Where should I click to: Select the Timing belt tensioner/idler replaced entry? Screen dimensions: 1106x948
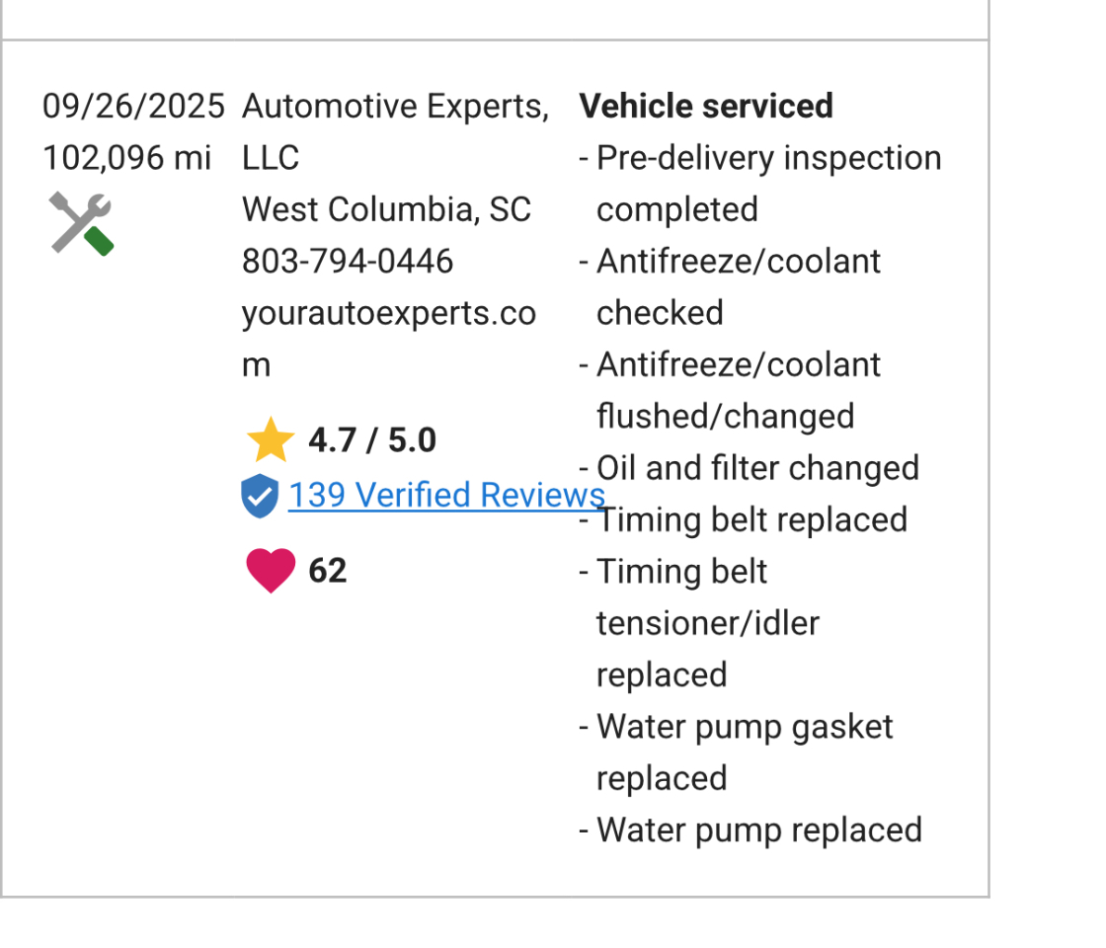[707, 623]
